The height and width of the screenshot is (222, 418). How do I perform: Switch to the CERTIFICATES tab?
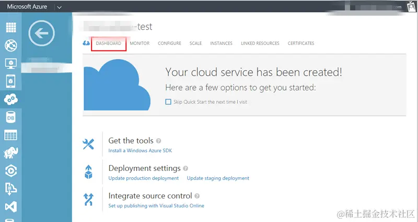point(301,43)
